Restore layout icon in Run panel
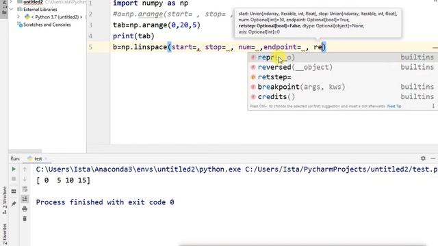Screen dimensions: 438x246 pyautogui.click(x=14, y=191)
